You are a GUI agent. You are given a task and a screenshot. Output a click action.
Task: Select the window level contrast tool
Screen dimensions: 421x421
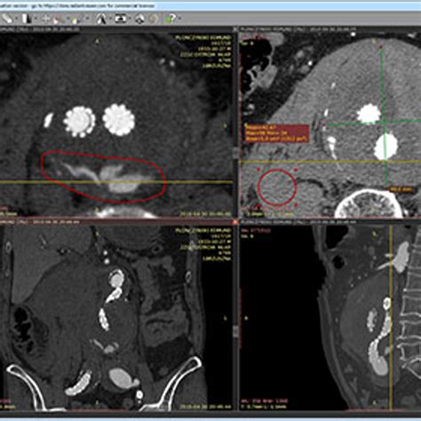coord(28,19)
